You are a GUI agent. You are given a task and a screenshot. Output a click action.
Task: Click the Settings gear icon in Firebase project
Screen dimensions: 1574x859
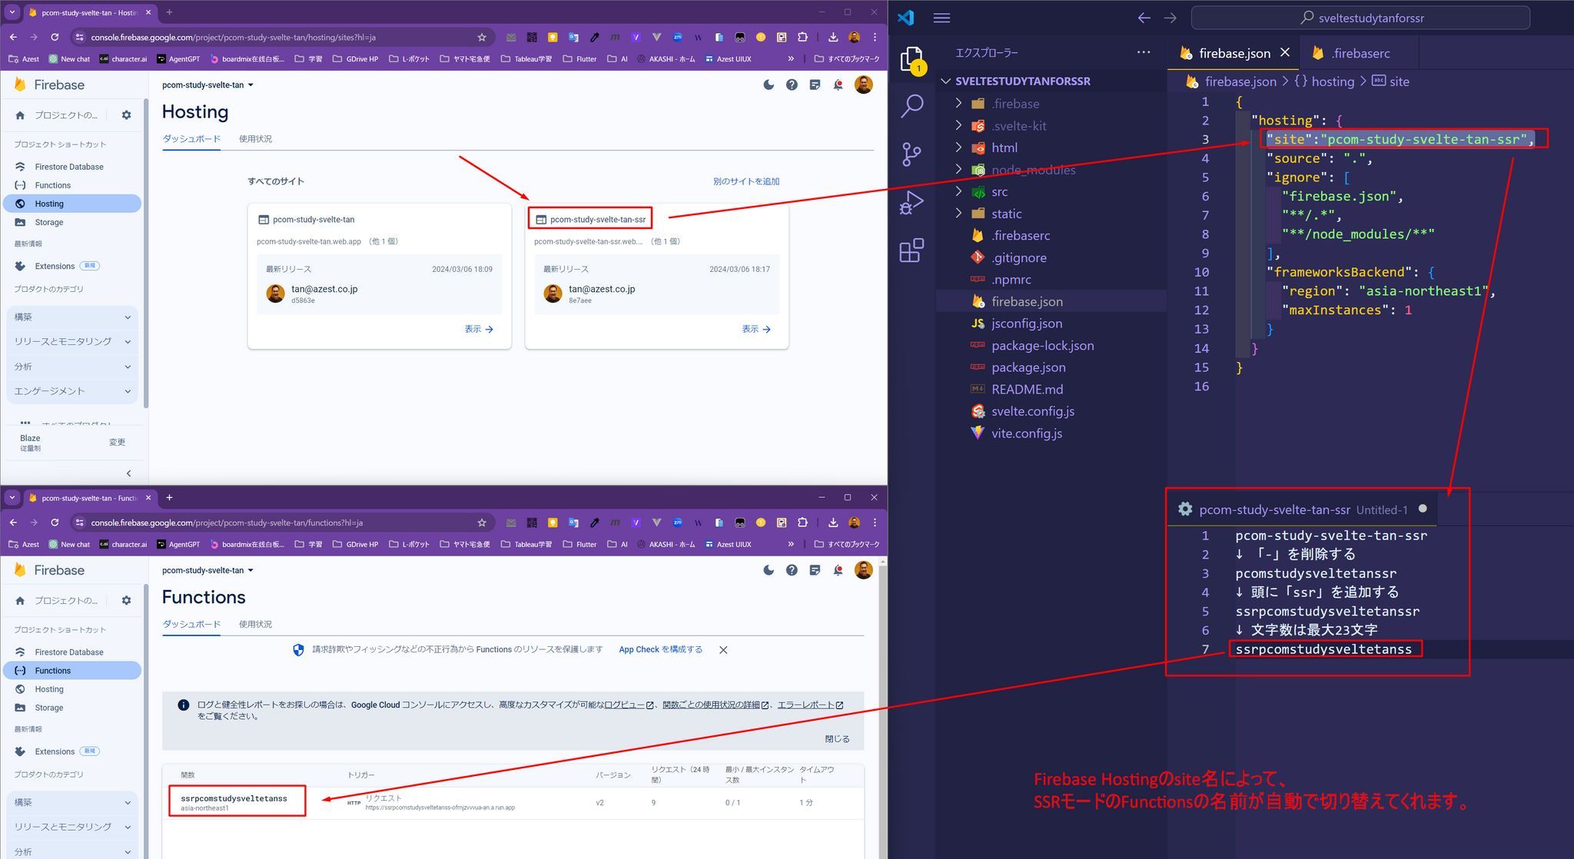[x=127, y=114]
